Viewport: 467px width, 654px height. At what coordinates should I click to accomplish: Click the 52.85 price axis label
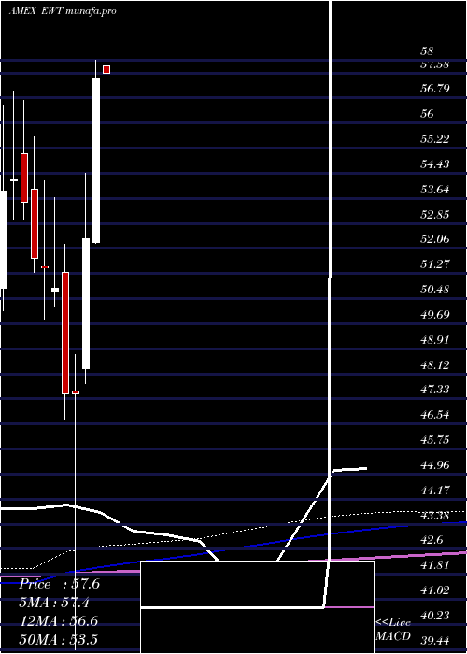click(x=435, y=215)
